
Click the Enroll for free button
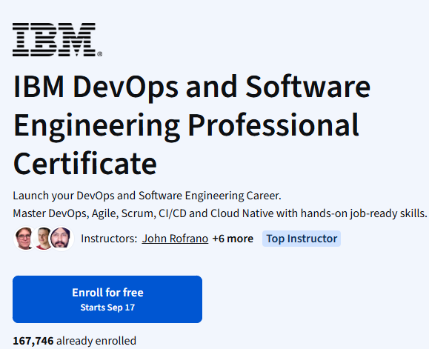click(x=107, y=299)
